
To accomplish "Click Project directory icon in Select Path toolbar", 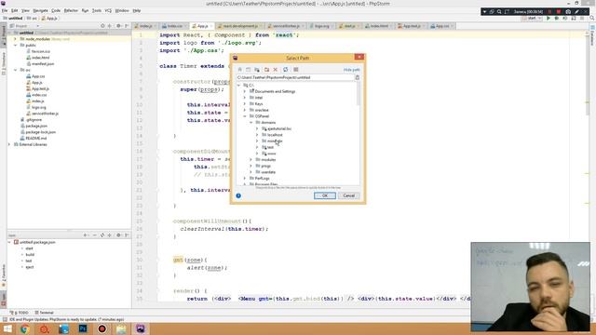I will coord(257,70).
